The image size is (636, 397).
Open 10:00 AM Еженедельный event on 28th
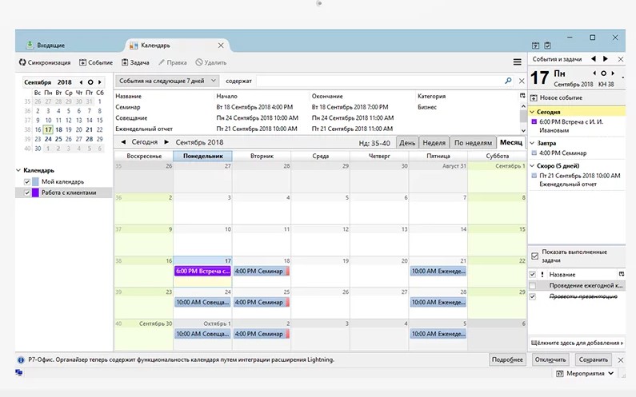click(x=438, y=302)
